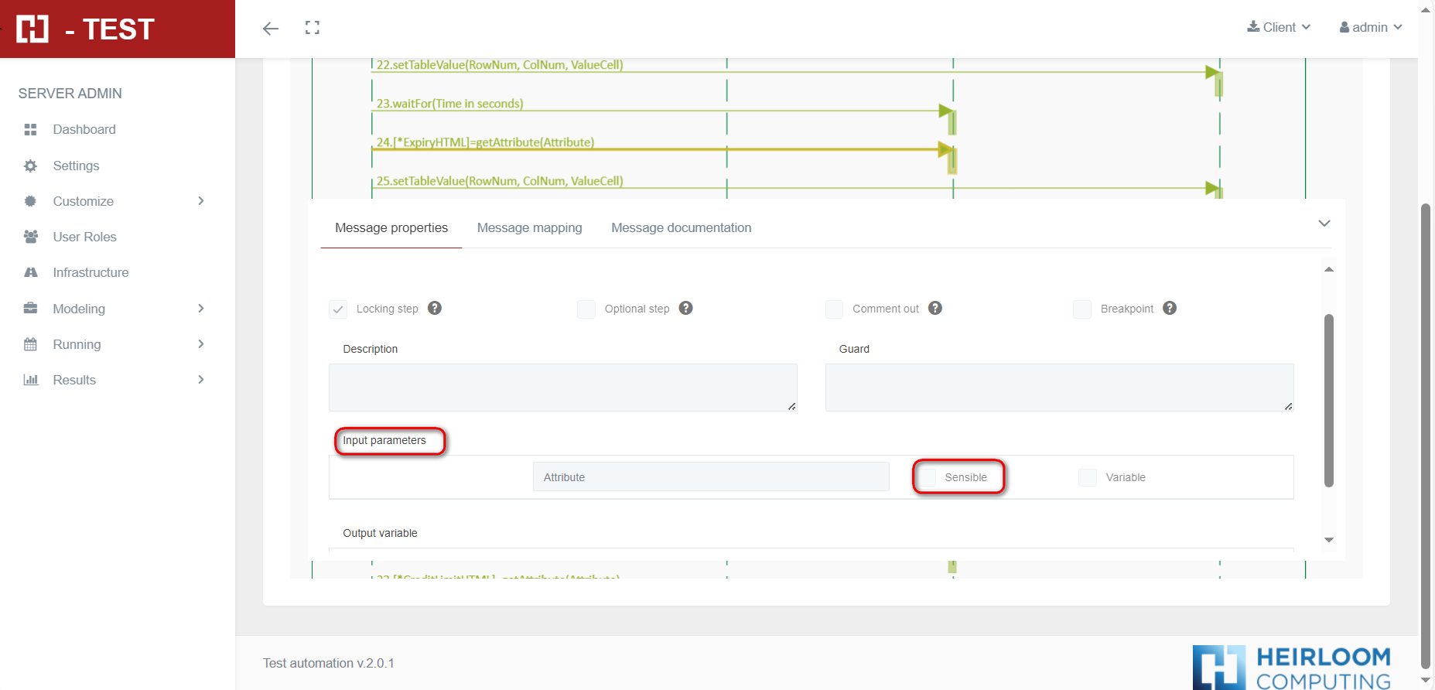Click the Optional step help icon
This screenshot has width=1435, height=690.
coord(685,308)
